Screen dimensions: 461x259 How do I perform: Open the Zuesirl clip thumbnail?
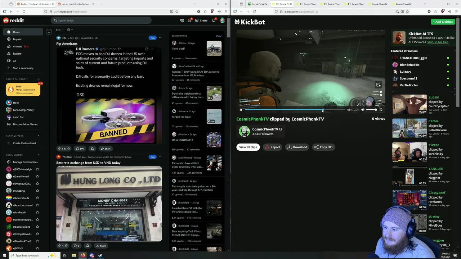click(409, 104)
